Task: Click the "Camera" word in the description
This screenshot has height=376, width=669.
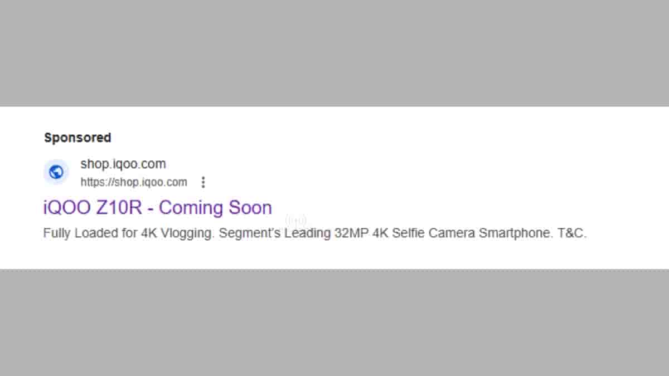Action: point(452,233)
